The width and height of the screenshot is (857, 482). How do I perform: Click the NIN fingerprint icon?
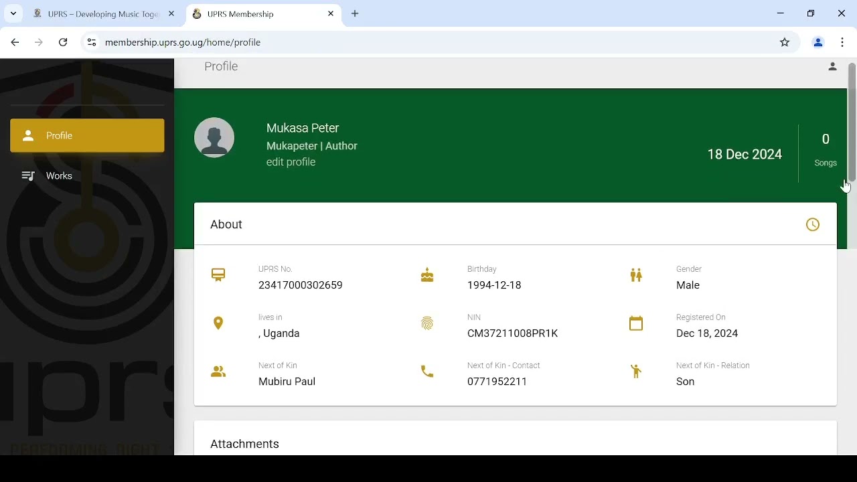[427, 324]
